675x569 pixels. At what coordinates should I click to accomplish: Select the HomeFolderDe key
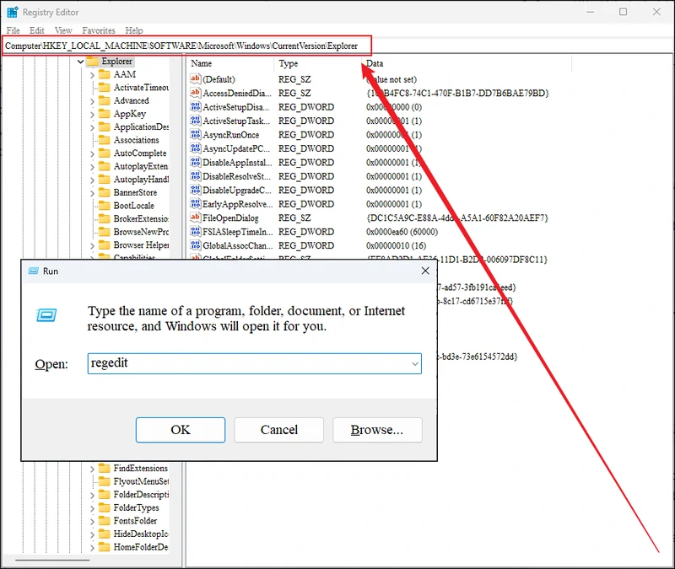click(x=141, y=547)
